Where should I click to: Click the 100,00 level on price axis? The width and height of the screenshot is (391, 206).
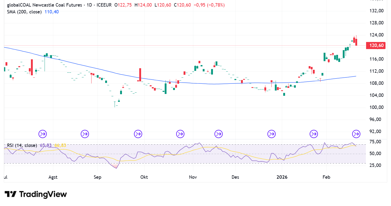[x=376, y=108]
